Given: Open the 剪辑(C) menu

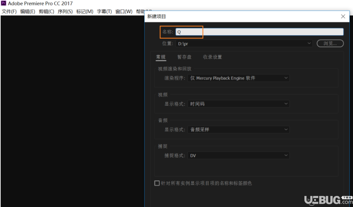Looking at the screenshot, I should [46, 11].
